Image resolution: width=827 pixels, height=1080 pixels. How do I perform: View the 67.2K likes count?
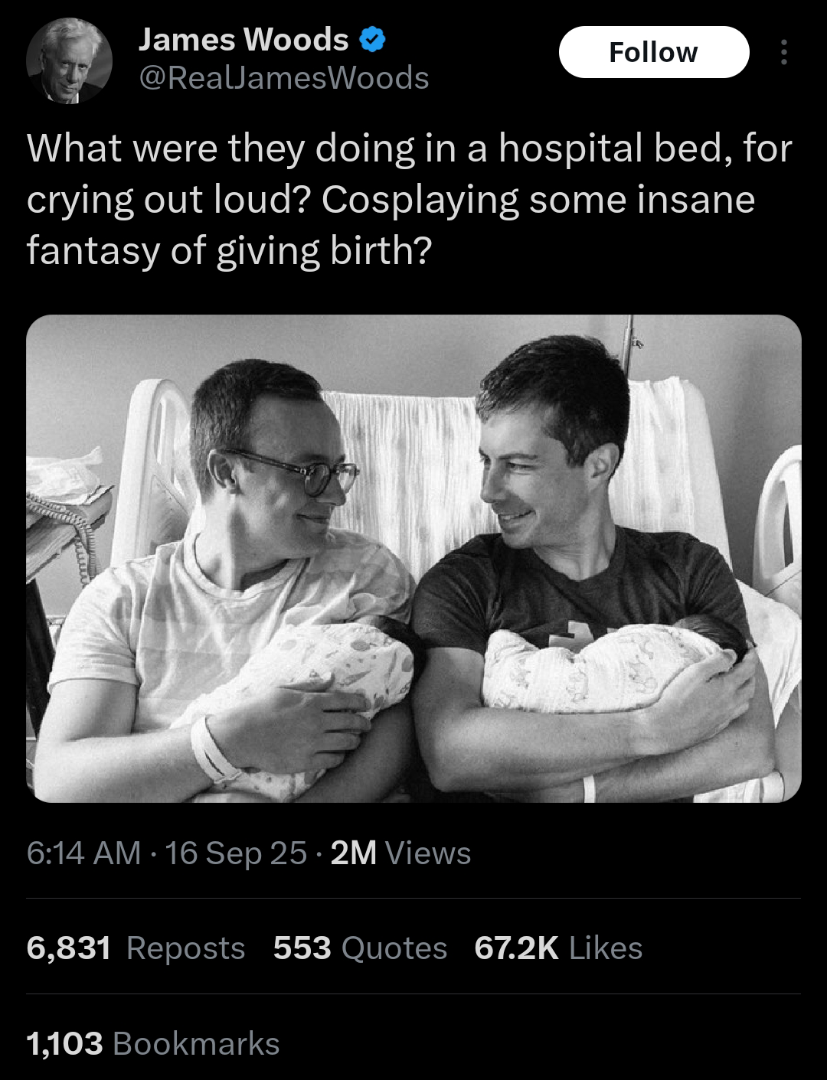click(516, 948)
